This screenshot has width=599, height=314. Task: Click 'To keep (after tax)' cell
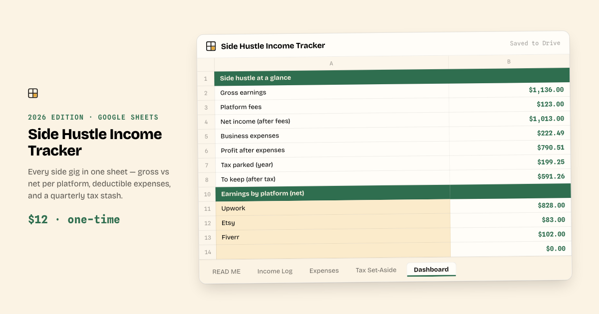(333, 178)
